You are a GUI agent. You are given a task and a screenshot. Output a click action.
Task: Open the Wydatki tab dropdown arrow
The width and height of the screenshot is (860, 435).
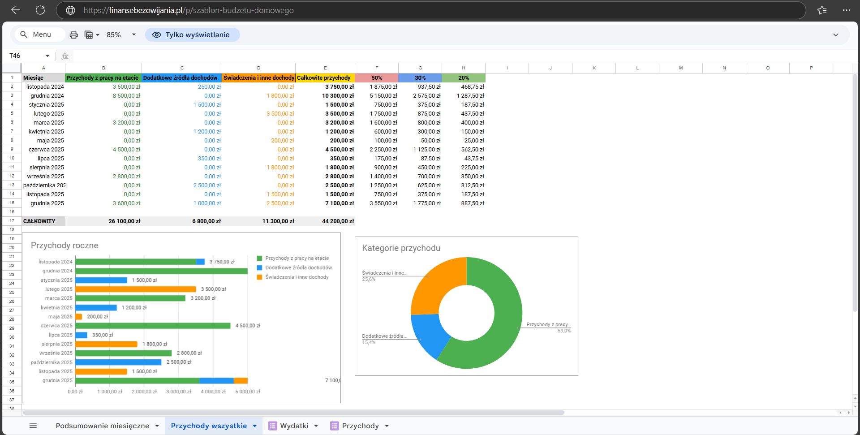[316, 426]
